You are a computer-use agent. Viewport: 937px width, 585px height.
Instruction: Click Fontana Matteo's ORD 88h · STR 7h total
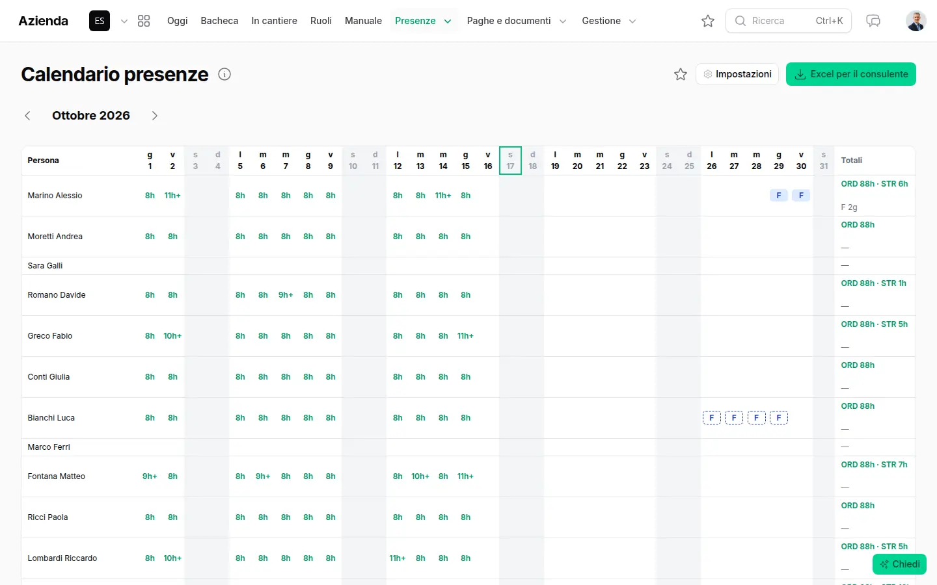point(874,465)
